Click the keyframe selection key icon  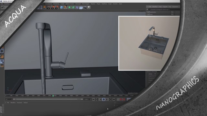[118, 100]
